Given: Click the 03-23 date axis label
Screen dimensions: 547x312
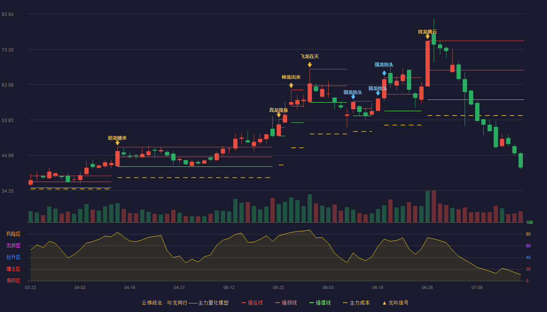Looking at the screenshot, I should click(x=30, y=287).
